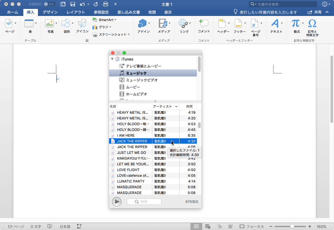Viewport: 334px width, 230px height.
Task: Switch to draft view button
Action: [x=230, y=226]
